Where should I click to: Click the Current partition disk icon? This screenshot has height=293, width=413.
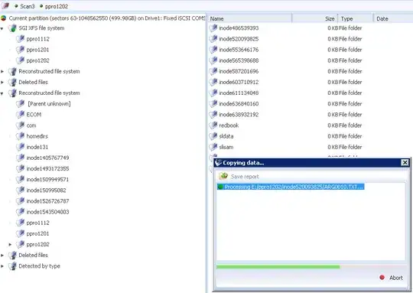click(3, 18)
